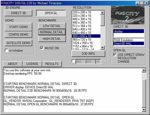Viewport: 150px width, 115px height.
Task: Select the 'display' Direct 3D driver
Action: (x=129, y=31)
